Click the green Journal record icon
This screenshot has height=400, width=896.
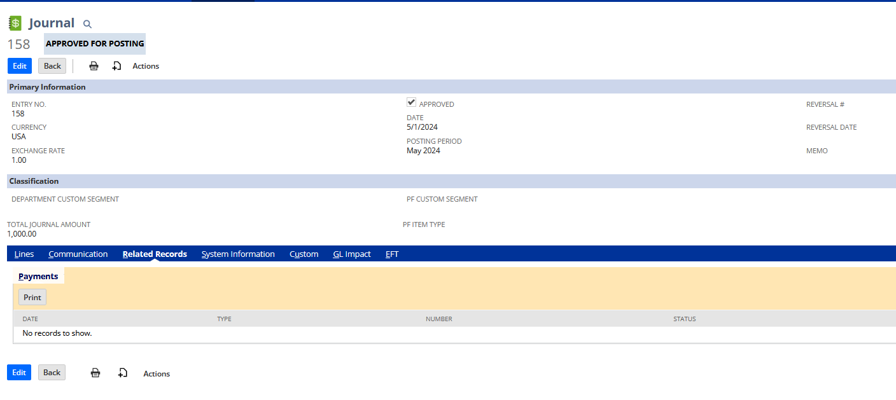coord(15,24)
